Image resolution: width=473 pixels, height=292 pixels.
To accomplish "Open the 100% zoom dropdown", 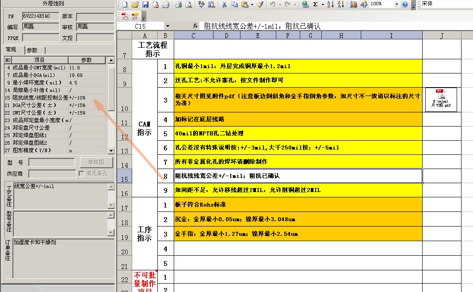I will (x=397, y=4).
